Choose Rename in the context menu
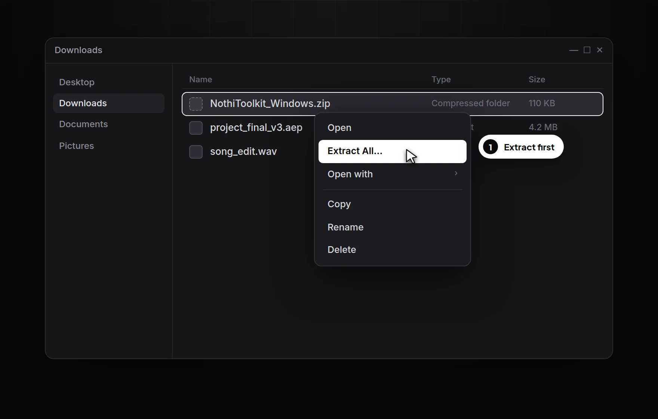The height and width of the screenshot is (419, 658). coord(393,227)
